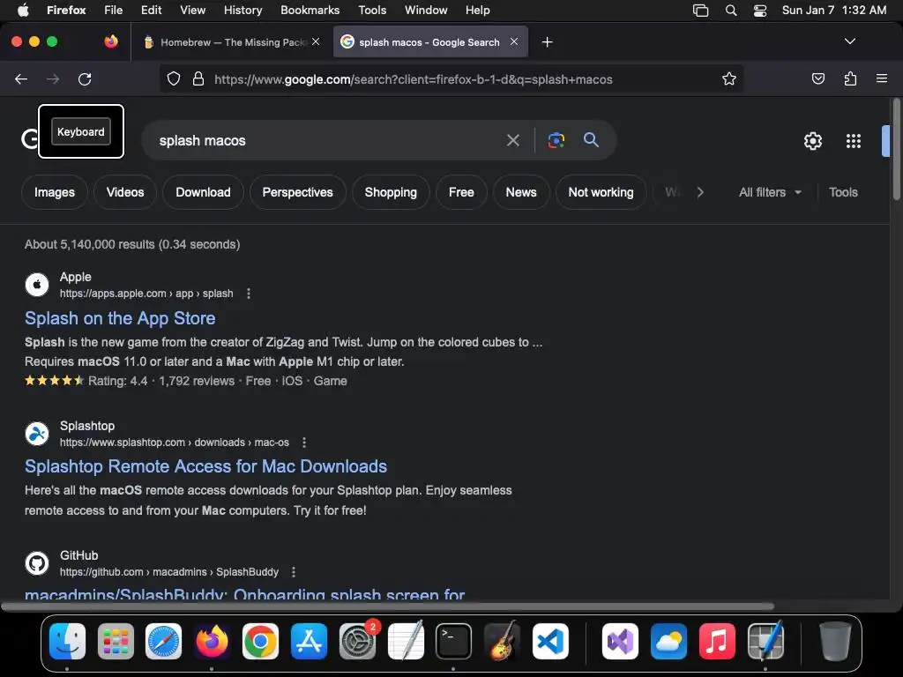Go back using the browser back arrow
The width and height of the screenshot is (903, 677).
click(21, 78)
